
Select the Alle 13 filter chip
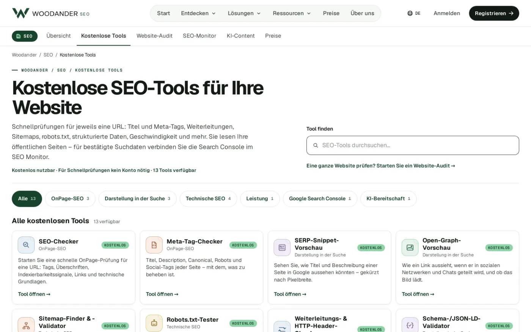(27, 199)
